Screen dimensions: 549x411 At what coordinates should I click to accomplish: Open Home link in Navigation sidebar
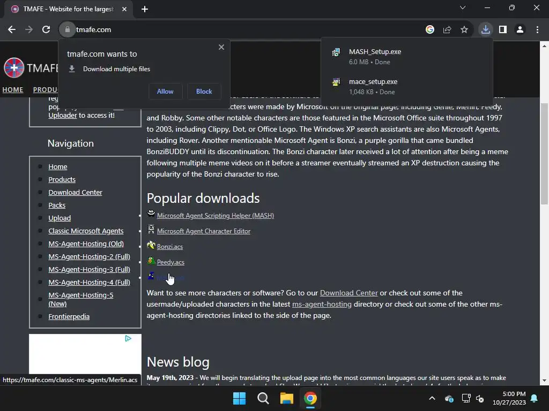pyautogui.click(x=58, y=167)
